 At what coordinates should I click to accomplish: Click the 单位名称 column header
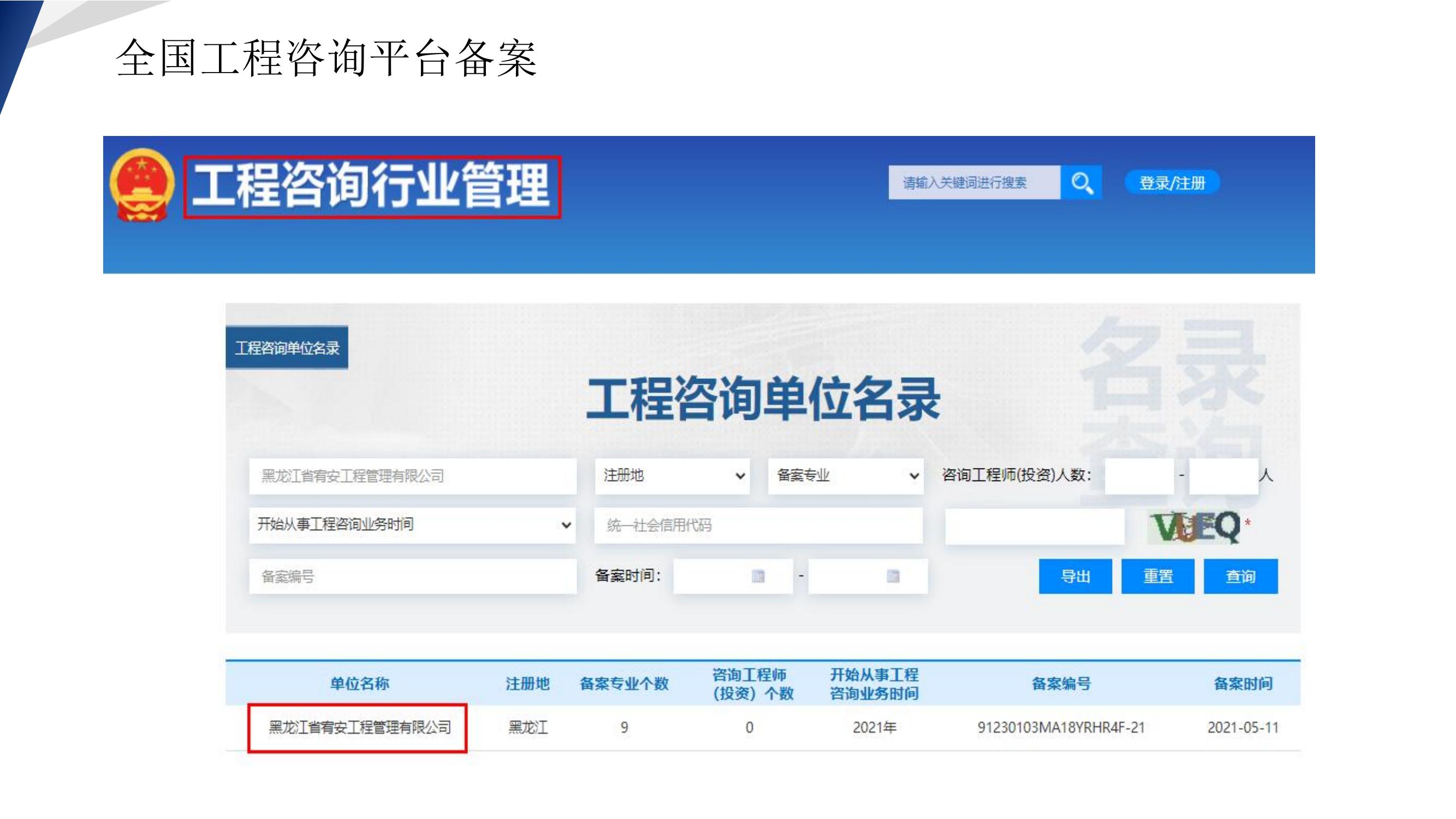(359, 684)
